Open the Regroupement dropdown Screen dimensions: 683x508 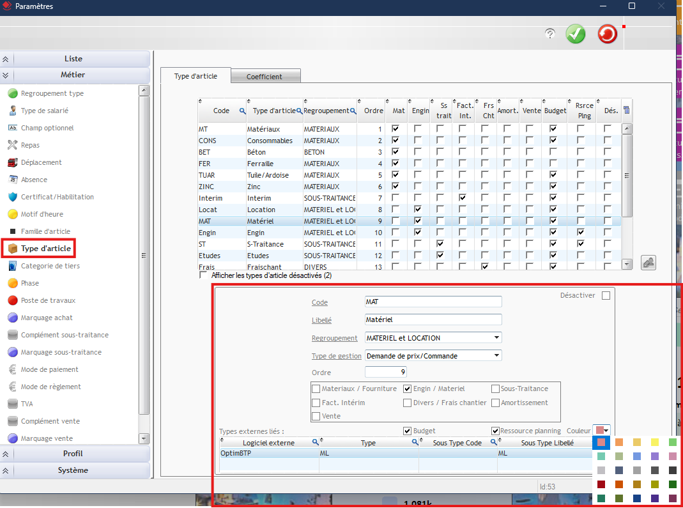point(496,338)
